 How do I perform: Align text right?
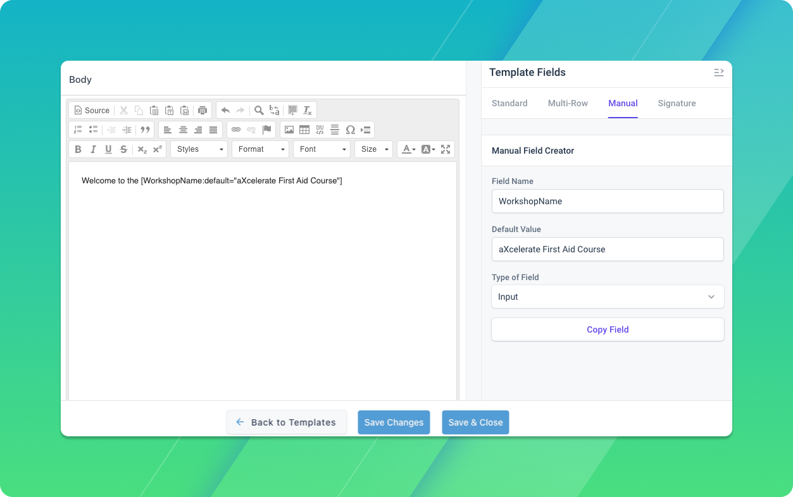coord(198,130)
